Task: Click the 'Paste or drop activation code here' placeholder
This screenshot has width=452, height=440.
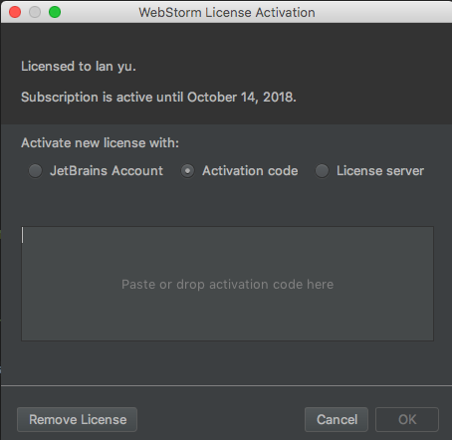Action: (227, 285)
